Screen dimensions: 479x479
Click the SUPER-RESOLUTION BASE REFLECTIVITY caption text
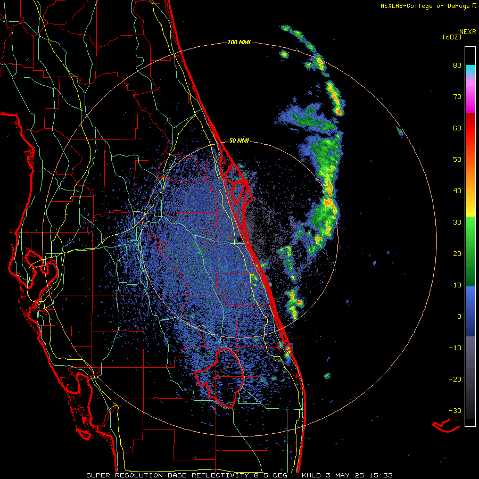(x=168, y=475)
